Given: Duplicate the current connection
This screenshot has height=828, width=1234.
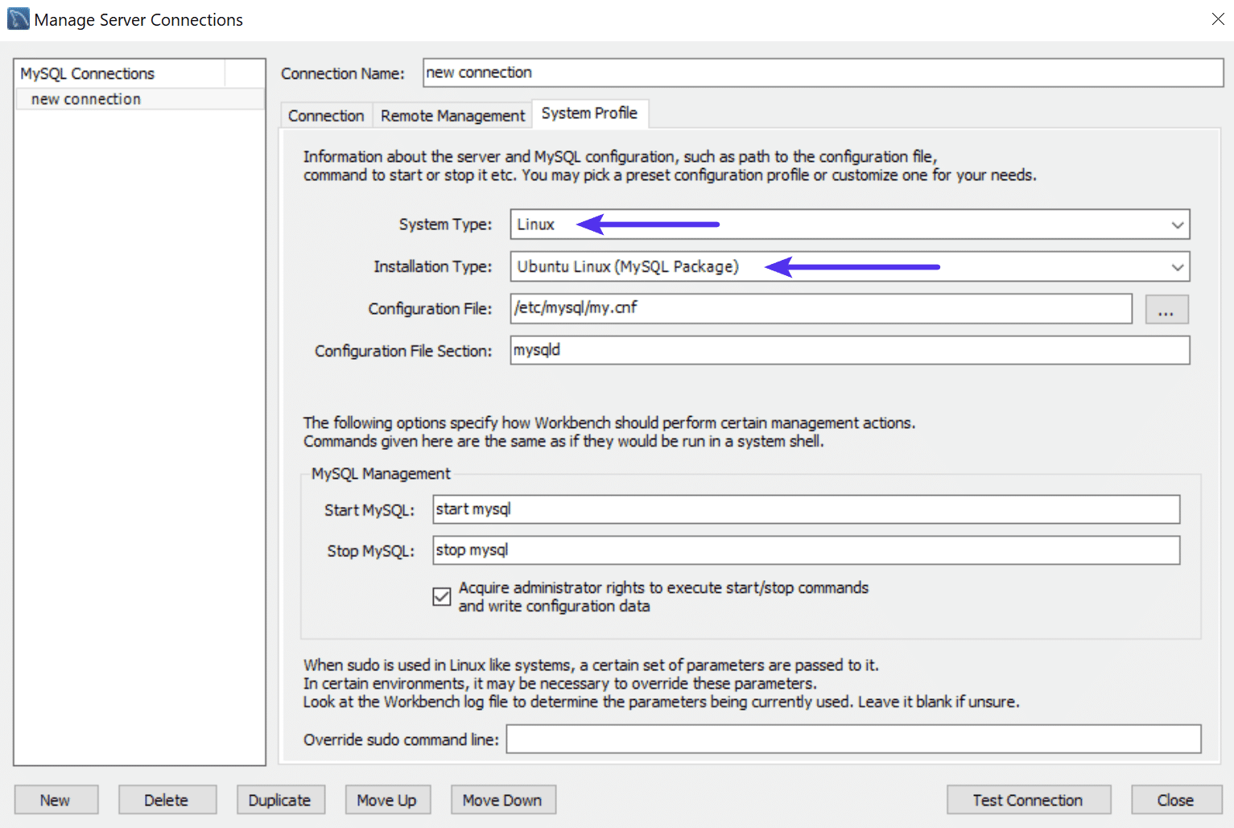Looking at the screenshot, I should [x=280, y=800].
